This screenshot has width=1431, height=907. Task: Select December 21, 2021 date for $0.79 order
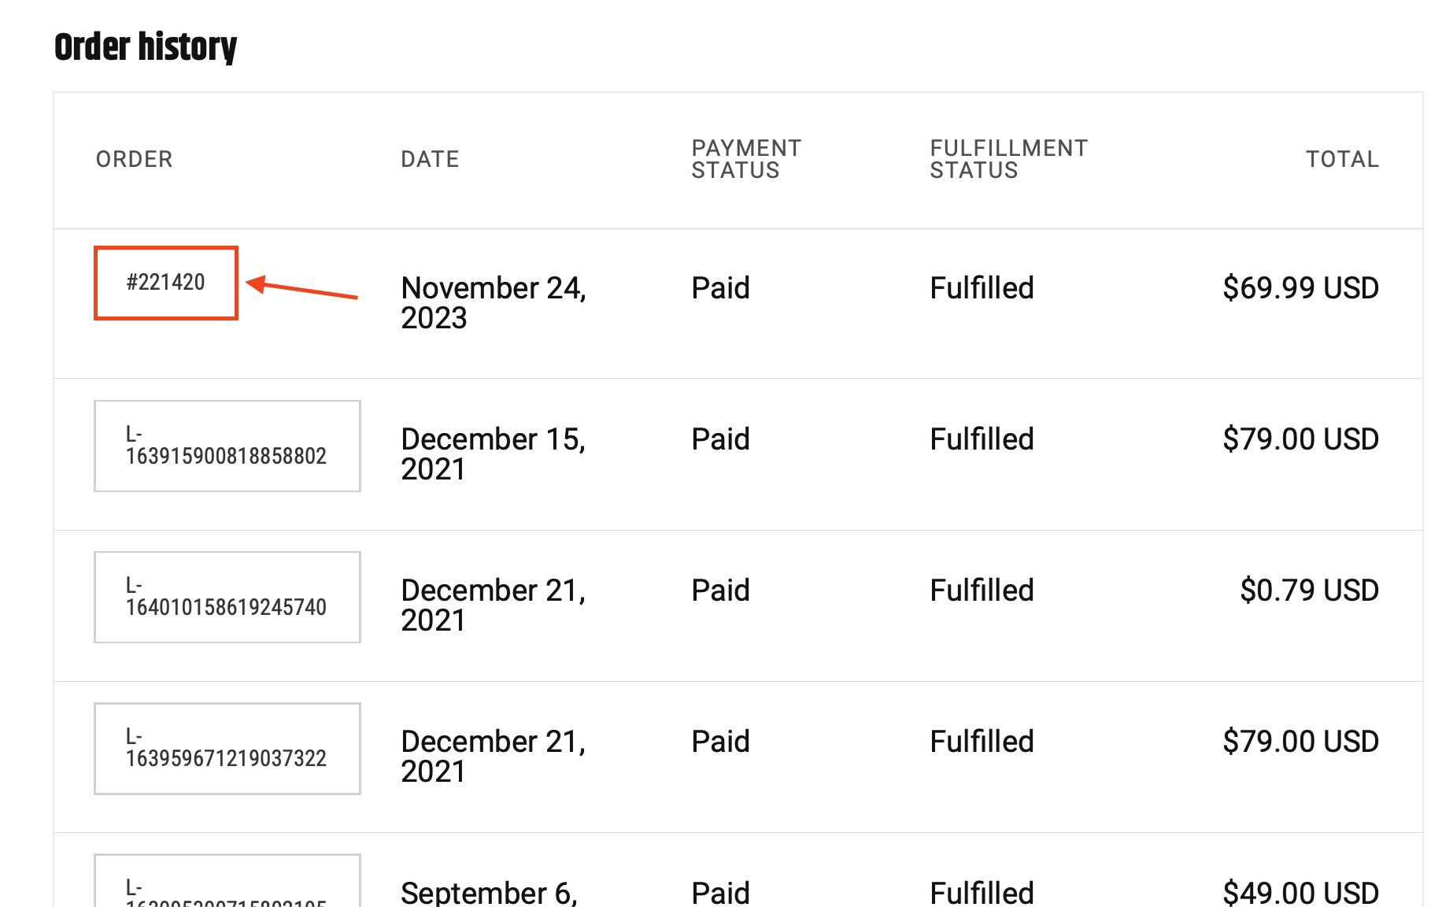[x=493, y=605]
